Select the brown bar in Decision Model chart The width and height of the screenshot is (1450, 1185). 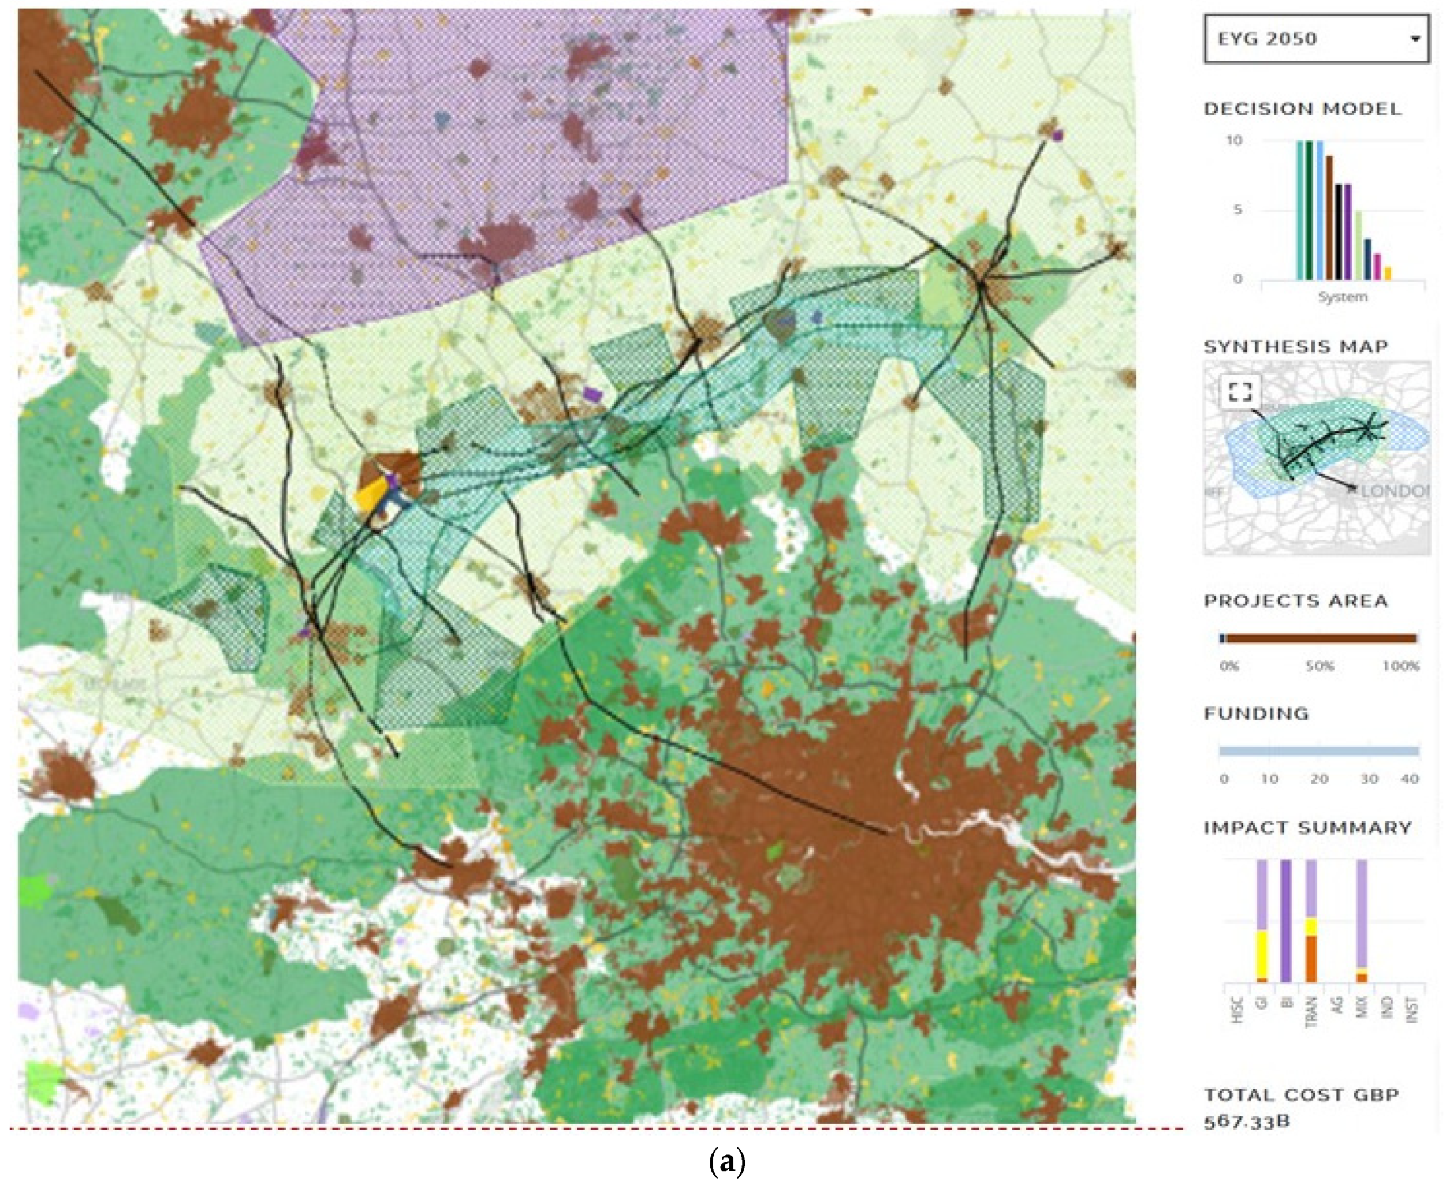click(1329, 218)
